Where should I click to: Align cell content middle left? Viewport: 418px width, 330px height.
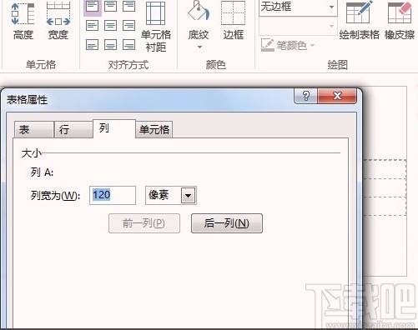click(92, 26)
